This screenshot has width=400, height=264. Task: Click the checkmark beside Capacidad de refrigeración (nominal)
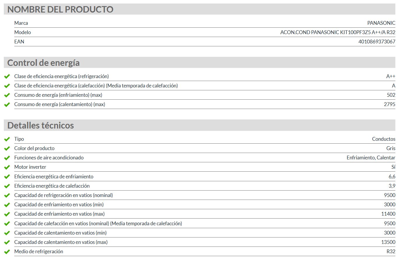coord(7,196)
